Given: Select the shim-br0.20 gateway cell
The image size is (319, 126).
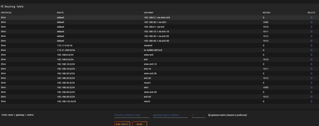Looking at the screenshot, I should pos(150,73).
